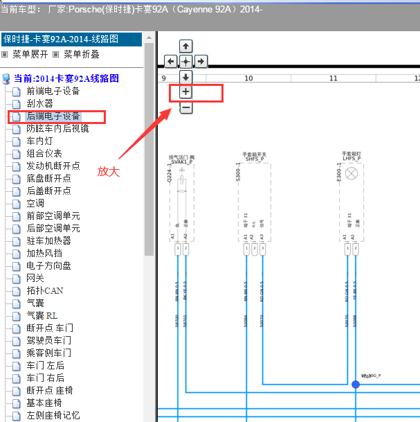This screenshot has height=422, width=420.
Task: Open 加热风挡 diagram
Action: pyautogui.click(x=44, y=253)
